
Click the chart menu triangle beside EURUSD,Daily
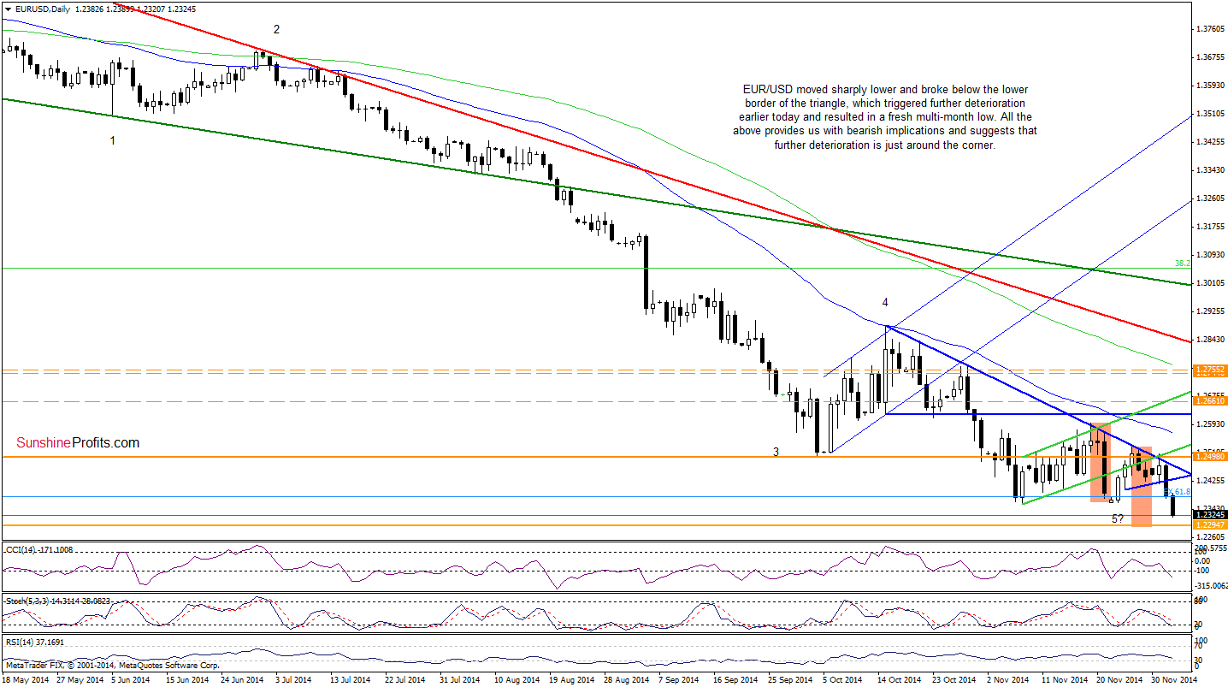pyautogui.click(x=8, y=8)
